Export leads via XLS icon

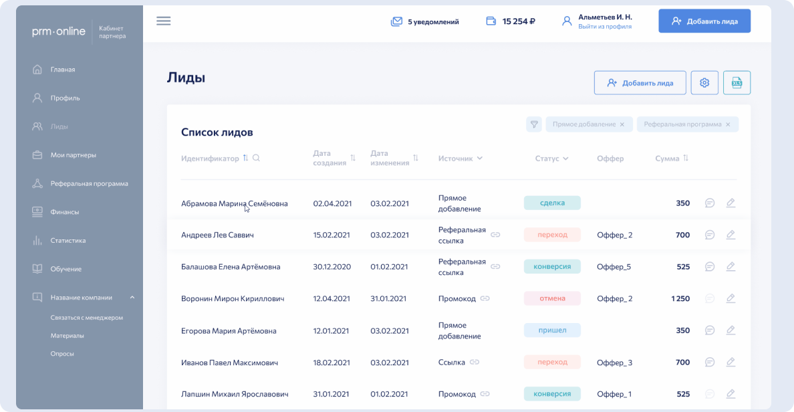(737, 83)
